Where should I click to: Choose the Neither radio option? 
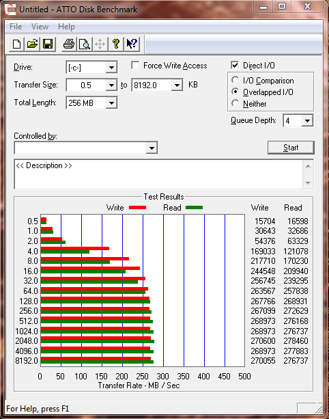(x=235, y=103)
